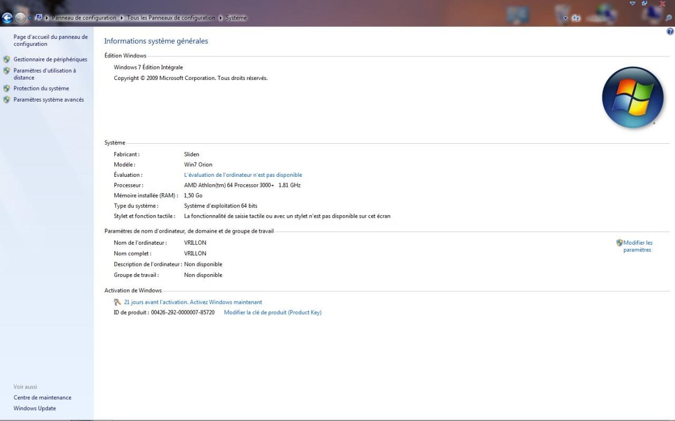Click the product ID 00426-292-0000007-85720

(x=182, y=313)
